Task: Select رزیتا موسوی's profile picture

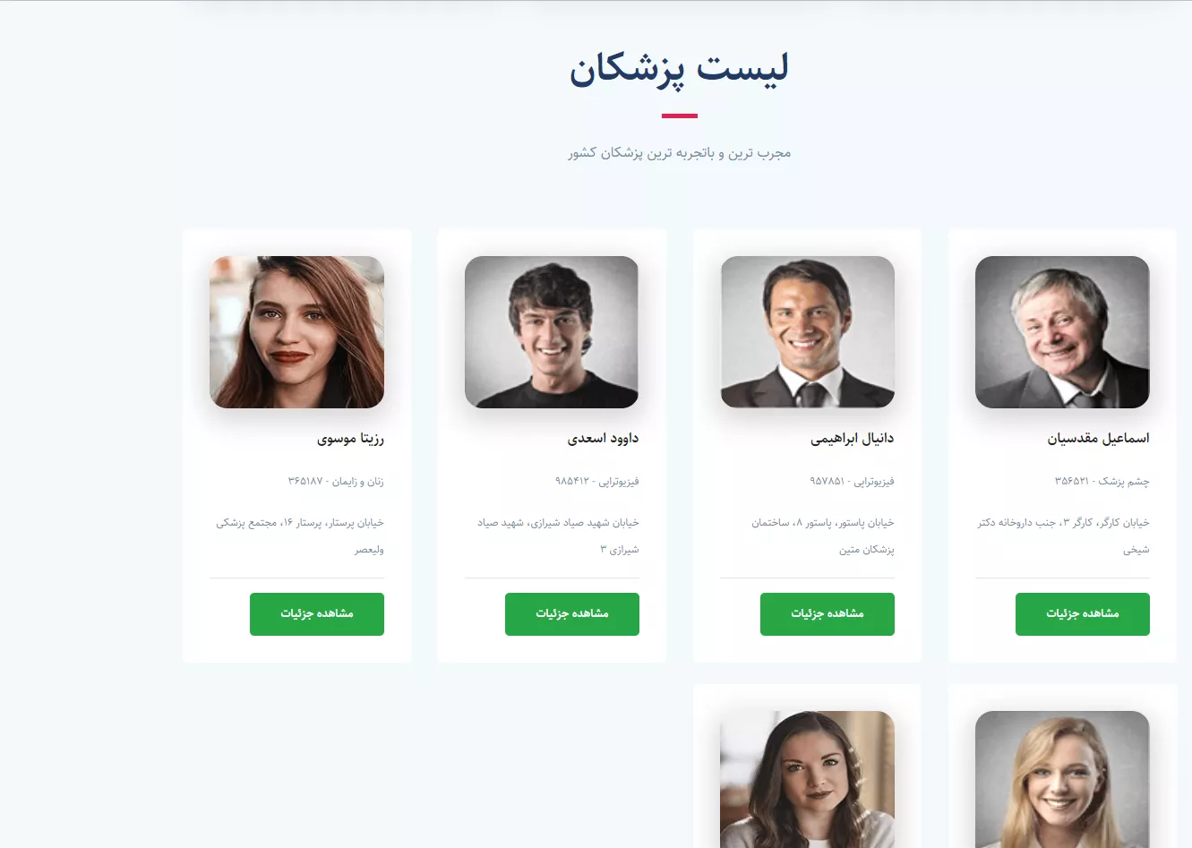Action: click(296, 332)
